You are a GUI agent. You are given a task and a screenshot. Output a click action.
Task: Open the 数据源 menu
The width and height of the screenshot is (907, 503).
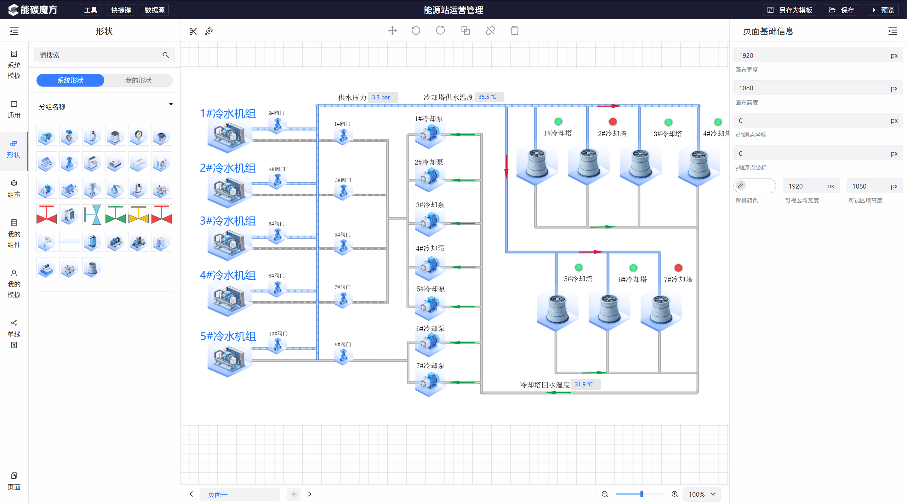pyautogui.click(x=155, y=10)
